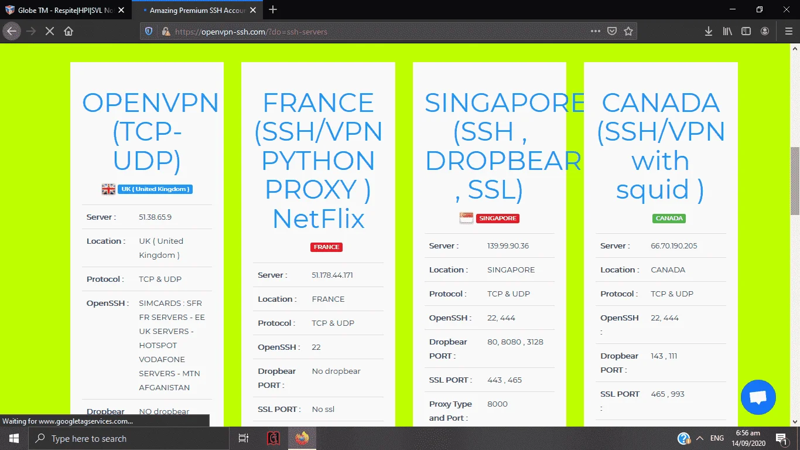
Task: Click Canada SSL port value 465 , 993
Action: pos(667,394)
